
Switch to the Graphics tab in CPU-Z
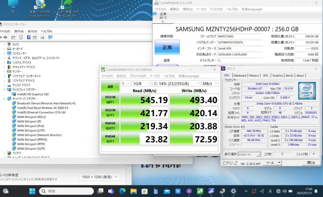click(x=277, y=75)
